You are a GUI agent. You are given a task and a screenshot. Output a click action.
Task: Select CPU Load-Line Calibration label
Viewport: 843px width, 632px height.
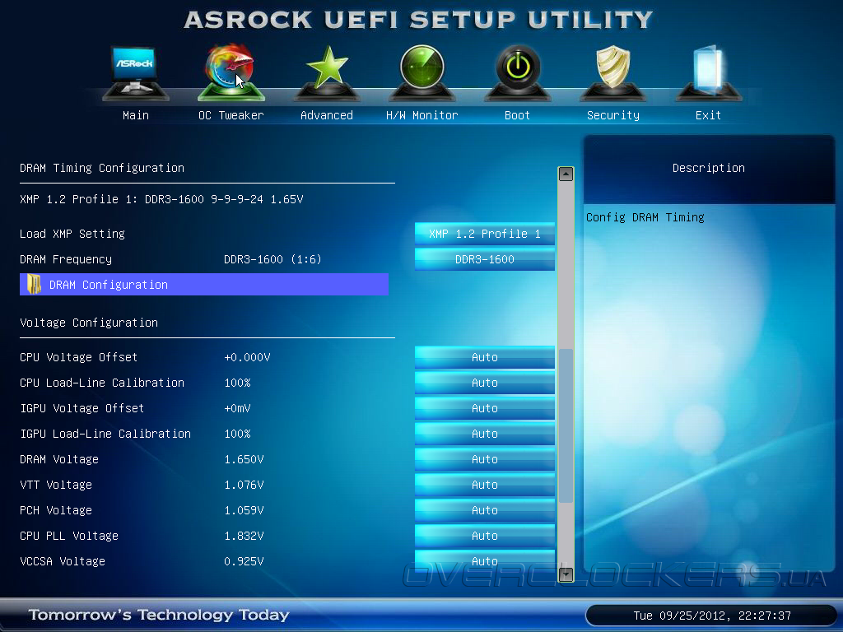(102, 383)
